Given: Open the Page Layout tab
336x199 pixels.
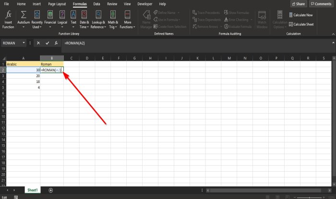Looking at the screenshot, I should coord(57,4).
